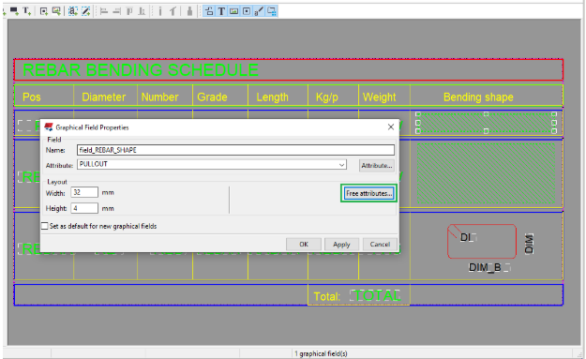This screenshot has height=359, width=586.
Task: Cancel the Graphical Field Properties dialog
Action: 380,245
